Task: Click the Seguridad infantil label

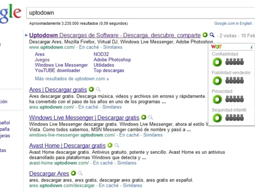Action: tap(229, 110)
